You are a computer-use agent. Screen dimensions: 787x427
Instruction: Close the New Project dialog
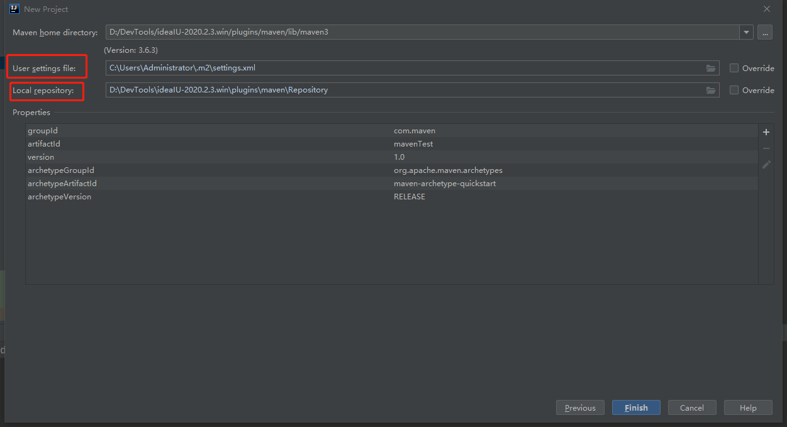767,9
